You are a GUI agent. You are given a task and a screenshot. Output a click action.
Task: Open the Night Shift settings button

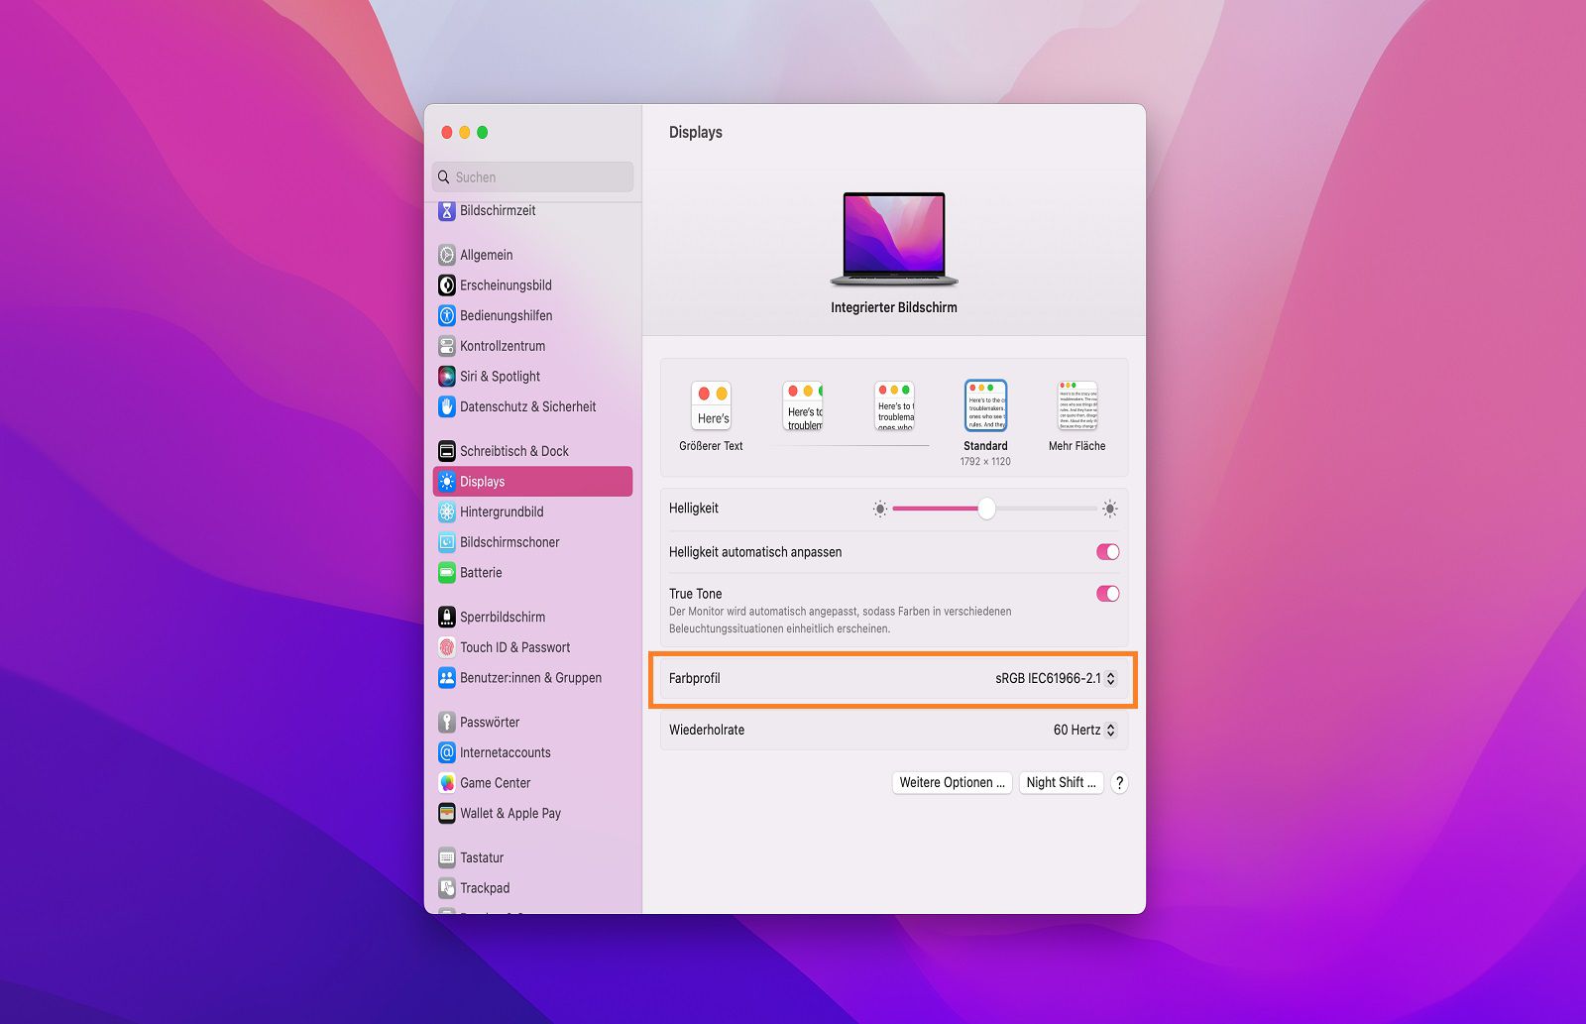point(1062,783)
